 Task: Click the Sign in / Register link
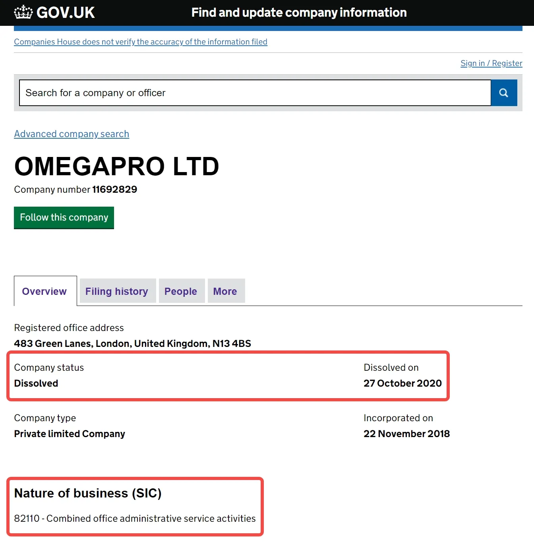491,63
